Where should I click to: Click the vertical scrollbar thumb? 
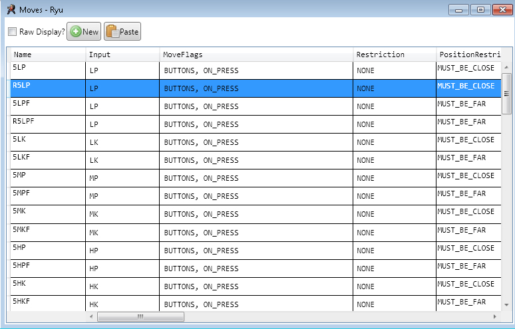coord(506,94)
